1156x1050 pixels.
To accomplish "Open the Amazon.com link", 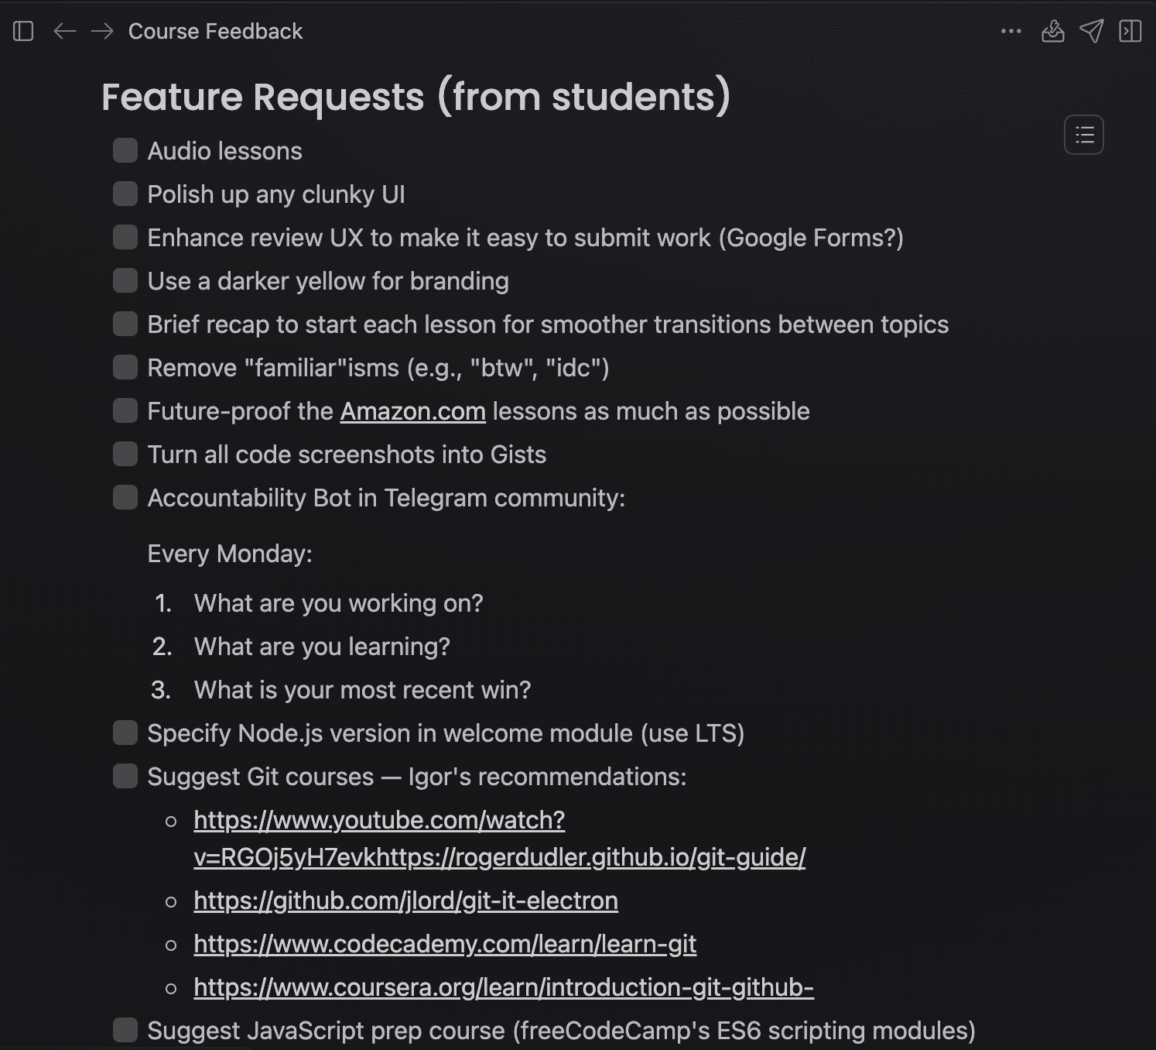I will point(413,411).
